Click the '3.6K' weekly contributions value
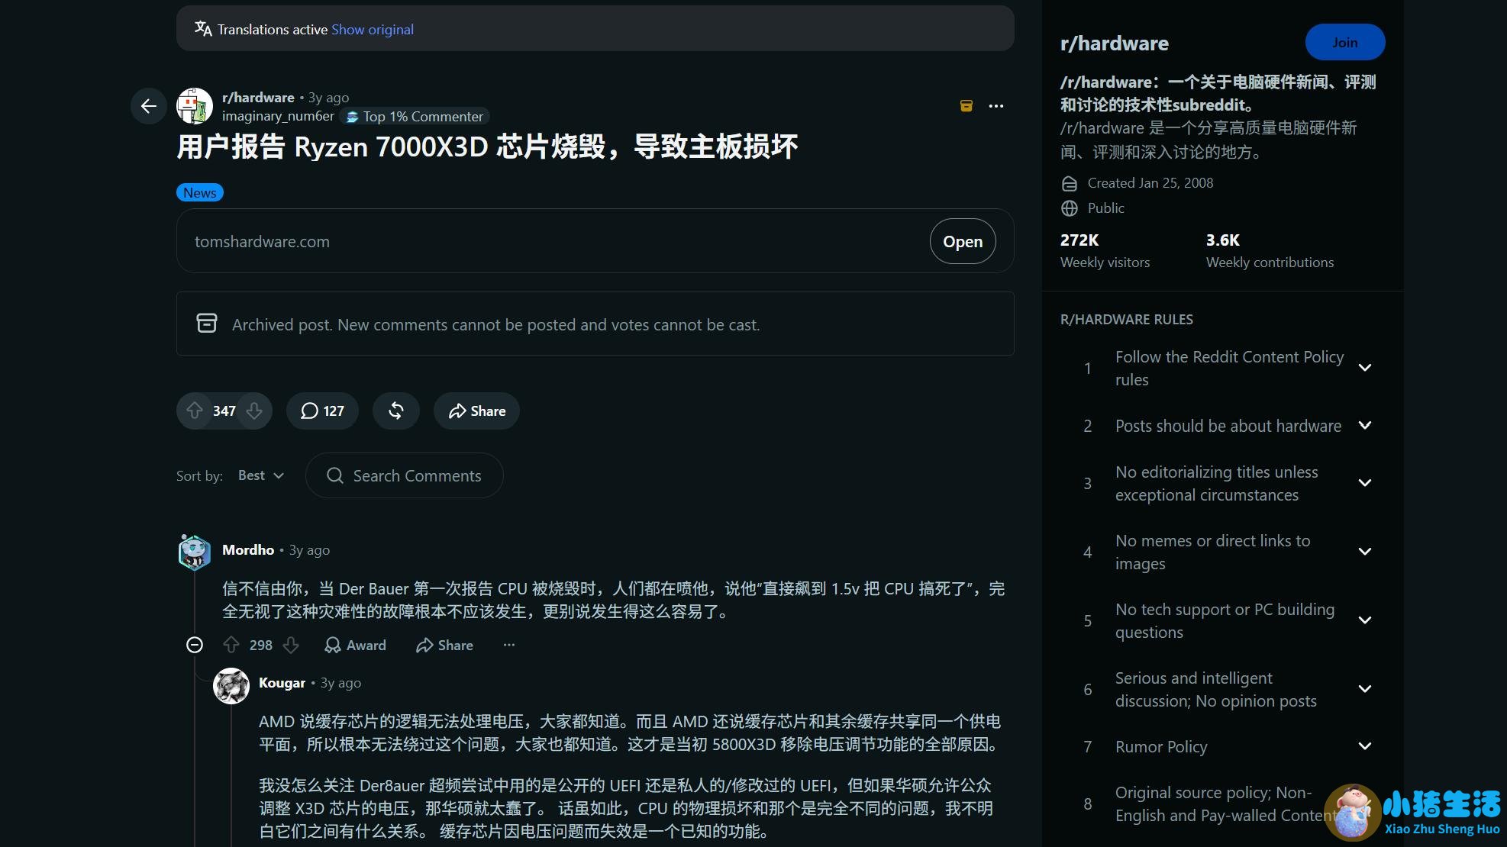1507x847 pixels. (x=1223, y=240)
